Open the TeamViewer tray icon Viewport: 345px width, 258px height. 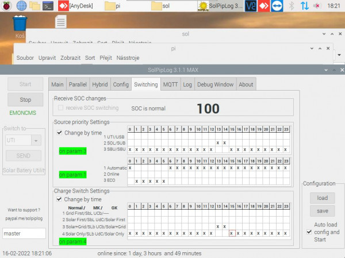(277, 6)
